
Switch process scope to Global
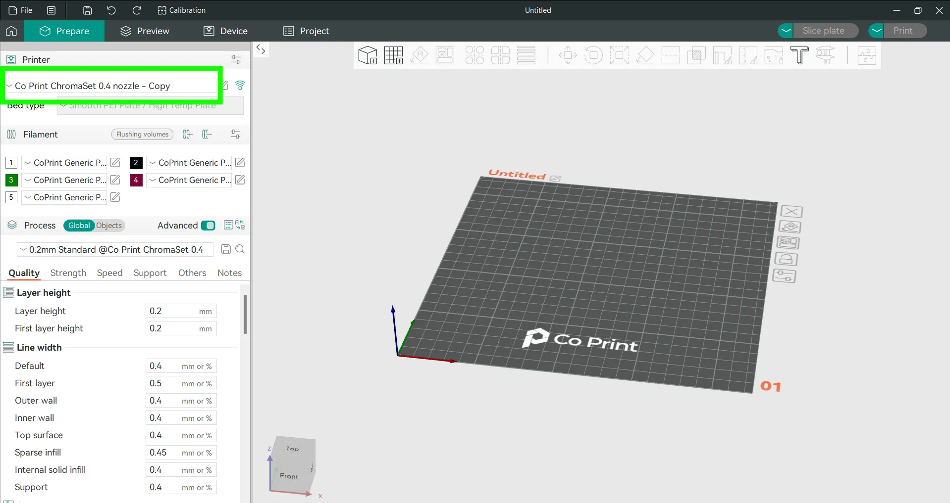tap(79, 226)
